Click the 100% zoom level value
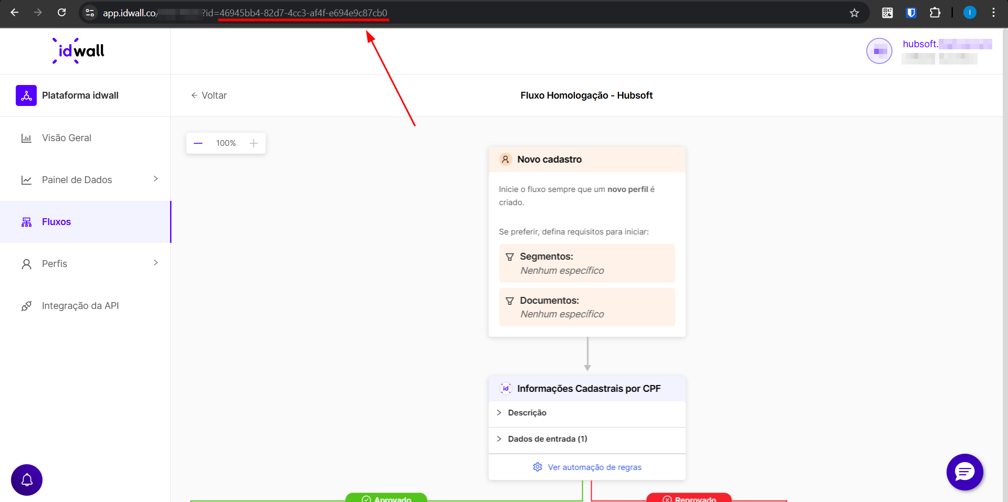 (x=226, y=143)
